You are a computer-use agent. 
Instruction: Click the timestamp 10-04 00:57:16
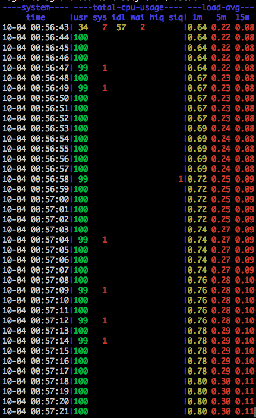click(x=36, y=361)
